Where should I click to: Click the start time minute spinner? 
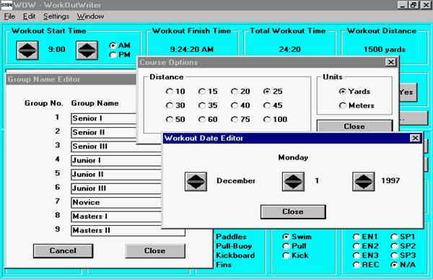(87, 51)
